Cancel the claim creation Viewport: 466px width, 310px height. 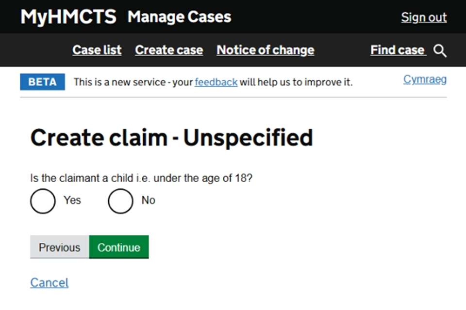pos(50,283)
